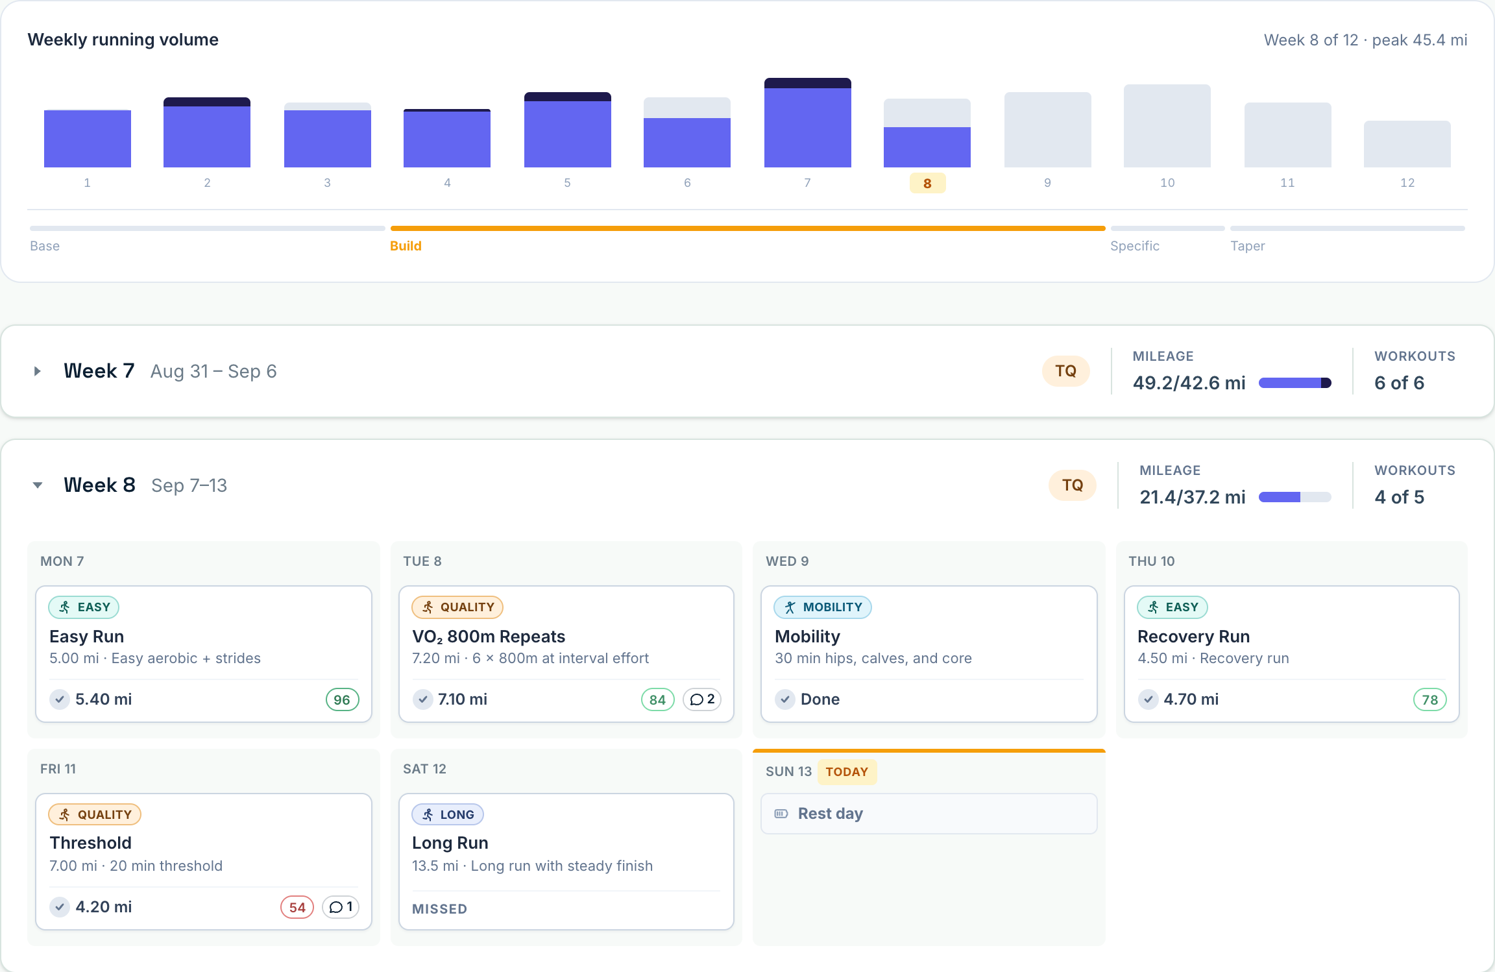Screen dimensions: 1495x972
Task: Open the Rest day card
Action: pos(929,814)
